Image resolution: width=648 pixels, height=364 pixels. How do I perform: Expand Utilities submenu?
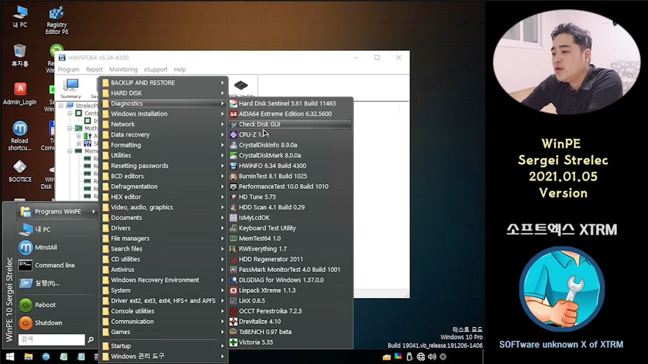coord(164,155)
